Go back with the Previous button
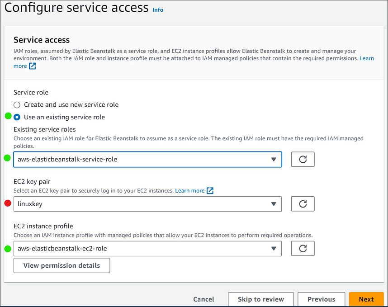Viewport: 388px width, 307px height. coord(321,299)
